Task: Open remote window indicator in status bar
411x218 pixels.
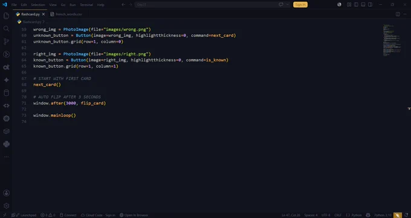Action: tap(4, 215)
